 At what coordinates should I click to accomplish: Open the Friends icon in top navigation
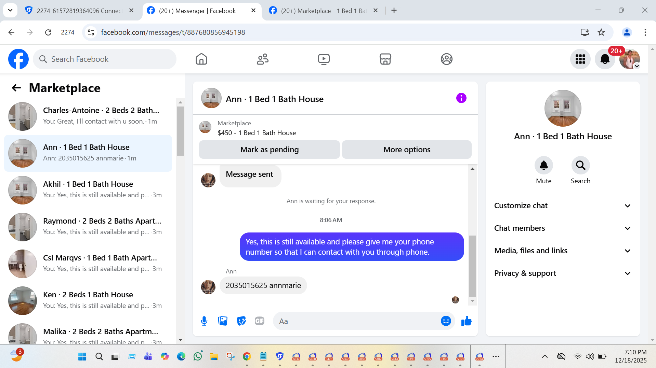pos(263,59)
